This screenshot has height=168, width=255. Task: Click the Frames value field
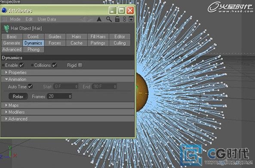coord(59,96)
